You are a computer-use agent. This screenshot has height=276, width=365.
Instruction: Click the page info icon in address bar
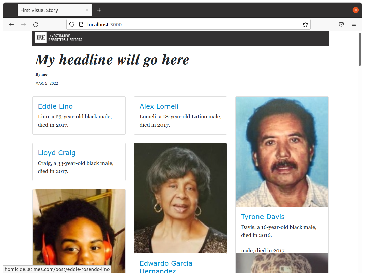point(81,25)
